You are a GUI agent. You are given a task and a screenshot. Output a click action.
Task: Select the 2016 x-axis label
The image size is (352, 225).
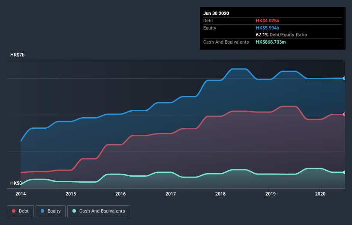click(x=120, y=194)
